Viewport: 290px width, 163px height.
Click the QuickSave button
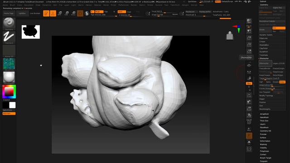192,1
